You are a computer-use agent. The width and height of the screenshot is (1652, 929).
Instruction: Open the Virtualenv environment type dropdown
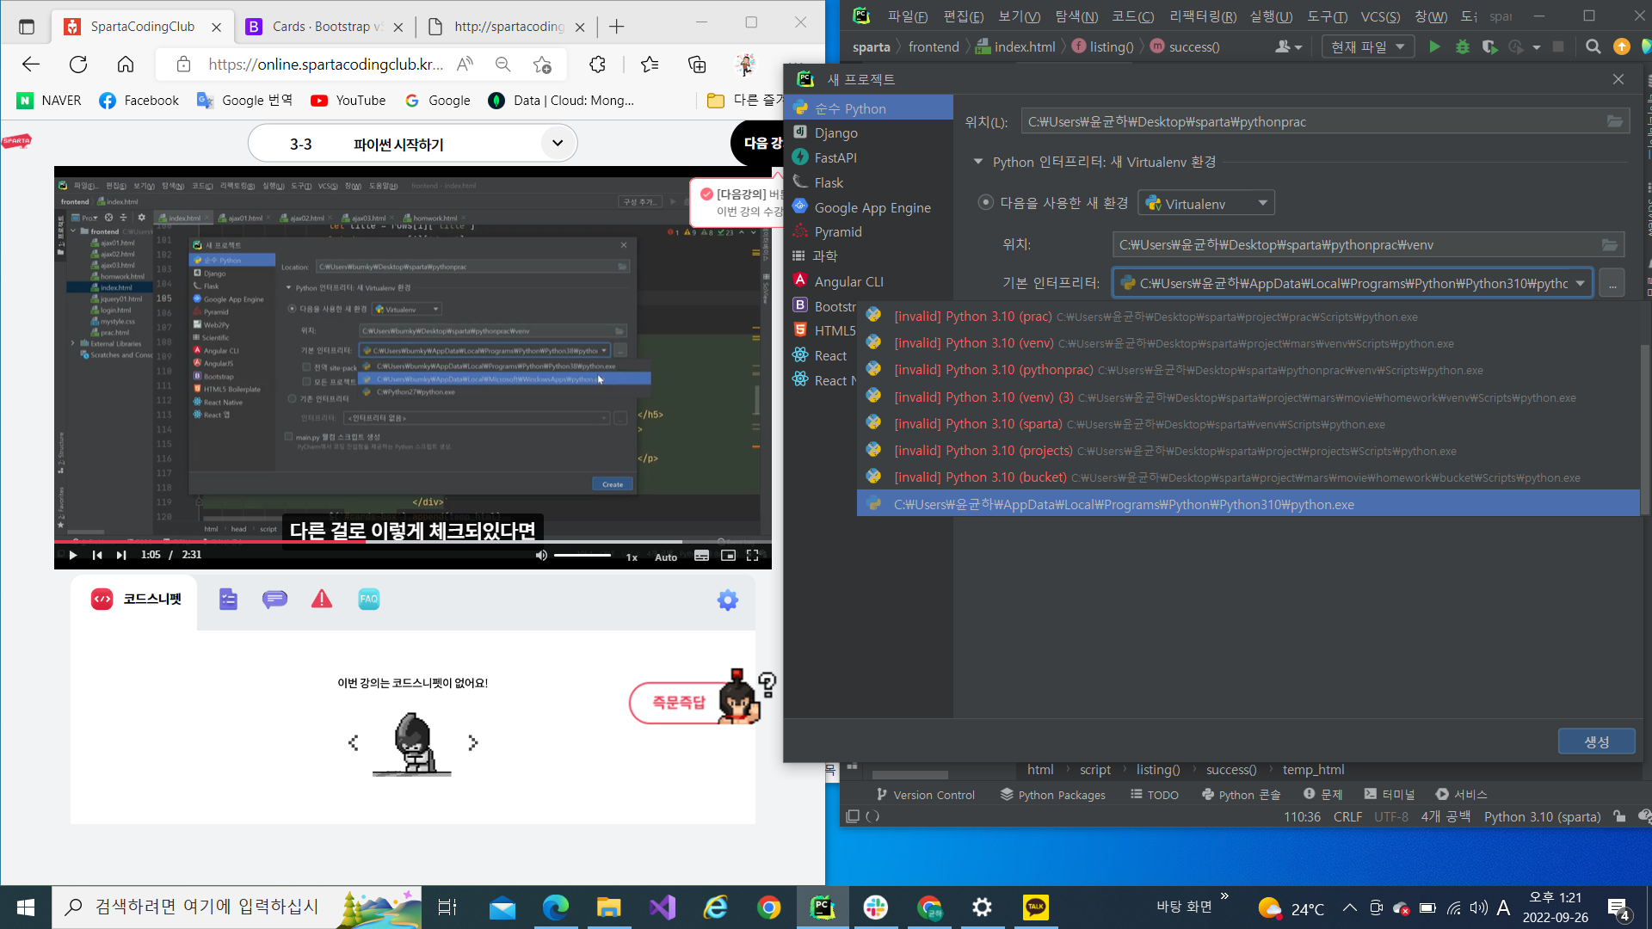click(x=1206, y=204)
